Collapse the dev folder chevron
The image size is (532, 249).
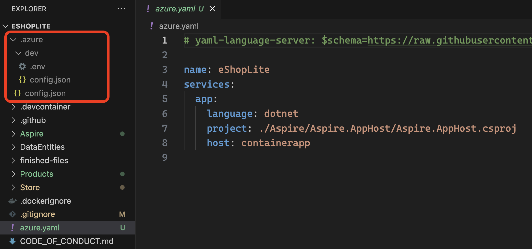tap(18, 53)
